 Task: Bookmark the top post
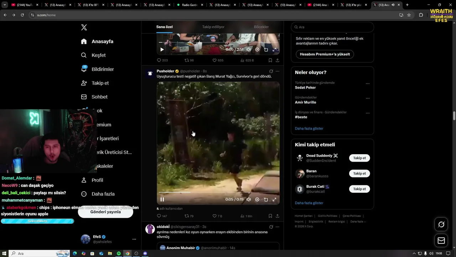[x=270, y=60]
